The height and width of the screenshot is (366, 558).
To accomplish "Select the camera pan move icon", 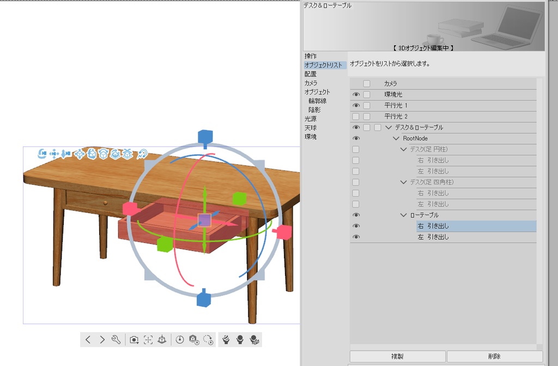I will [x=54, y=154].
